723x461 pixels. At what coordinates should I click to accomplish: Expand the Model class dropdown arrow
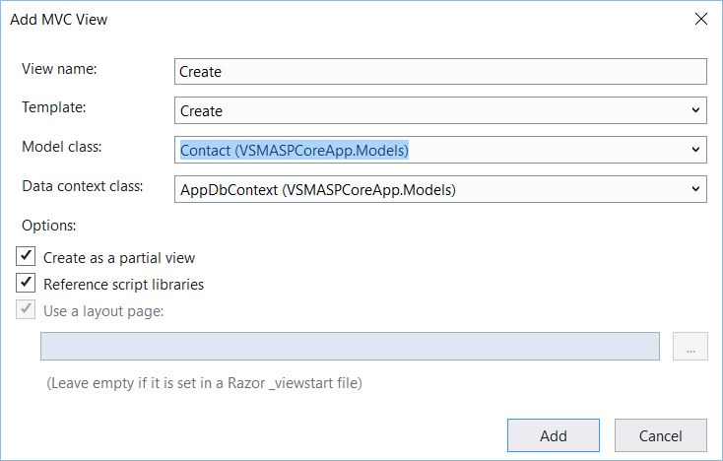[695, 150]
